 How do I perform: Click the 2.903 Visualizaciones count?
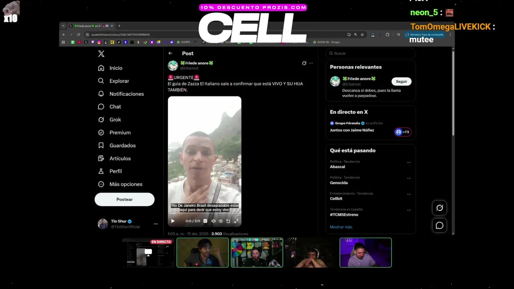click(x=230, y=234)
